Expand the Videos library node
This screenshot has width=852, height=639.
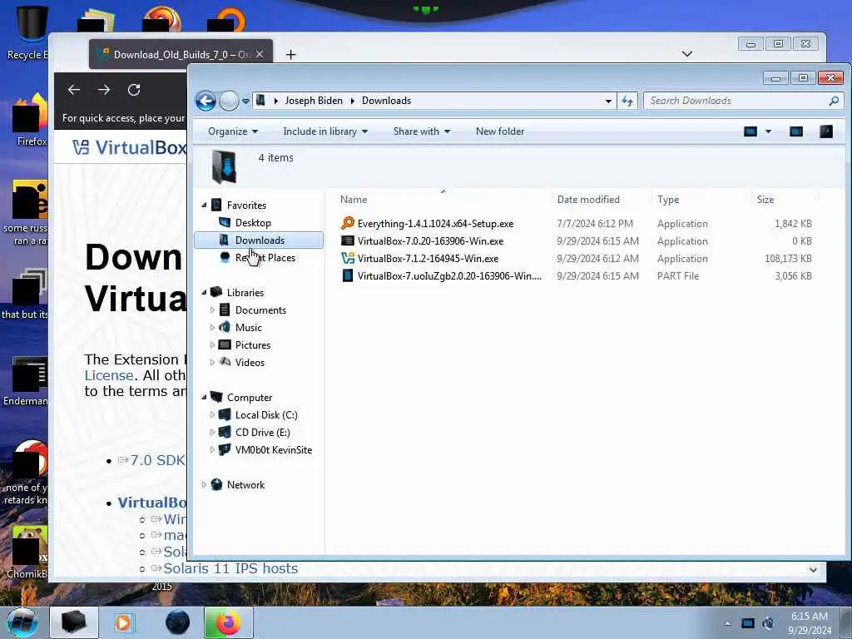[x=212, y=362]
